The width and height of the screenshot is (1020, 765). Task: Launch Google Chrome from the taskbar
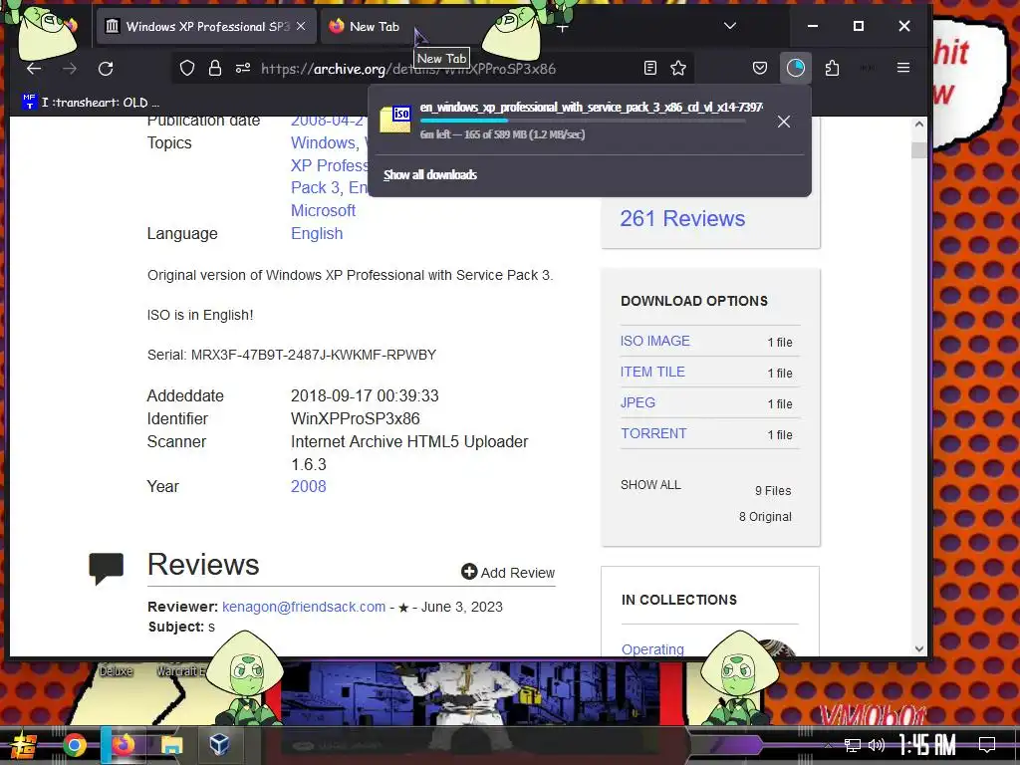[x=74, y=745]
